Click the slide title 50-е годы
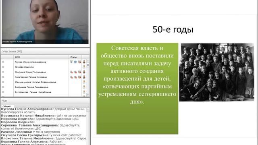258x145 pixels. click(x=173, y=29)
